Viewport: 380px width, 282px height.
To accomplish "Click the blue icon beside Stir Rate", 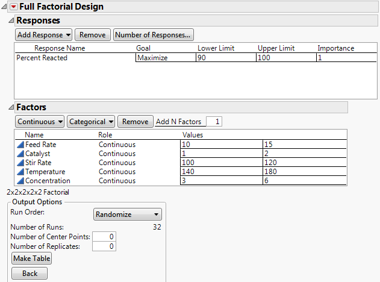I will coord(20,163).
